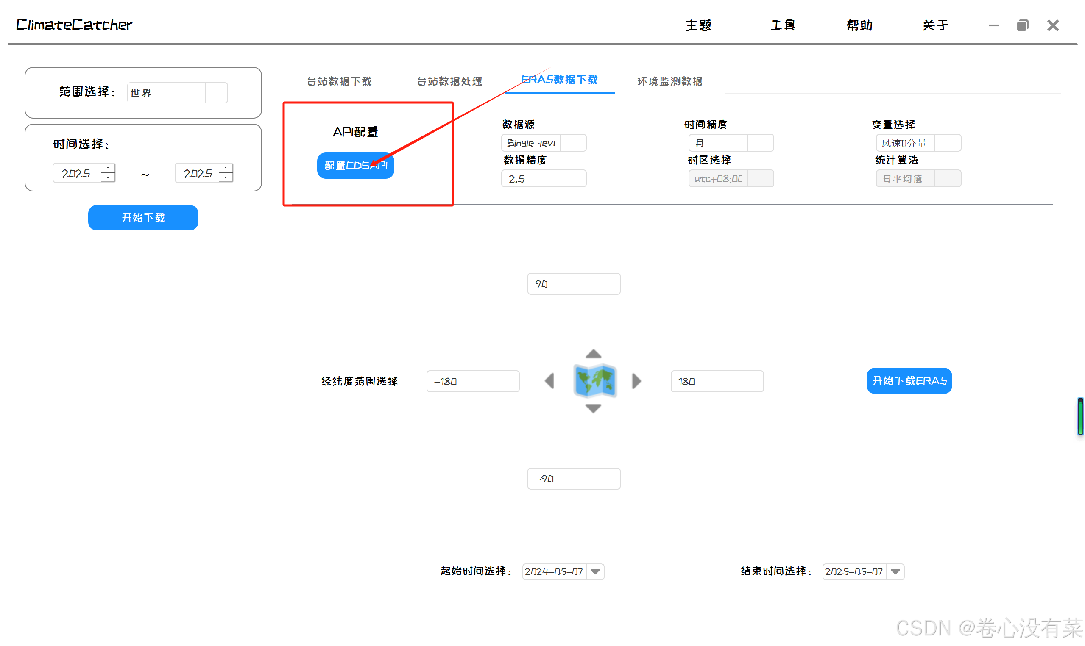Switch to the 台站数据处理 tab
This screenshot has height=646, width=1085.
point(449,81)
